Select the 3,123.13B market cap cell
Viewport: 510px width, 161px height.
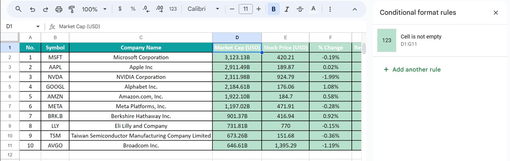237,57
